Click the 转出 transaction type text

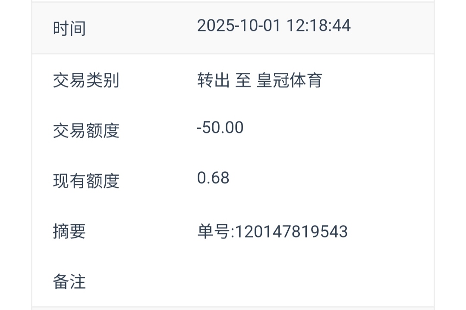(213, 81)
